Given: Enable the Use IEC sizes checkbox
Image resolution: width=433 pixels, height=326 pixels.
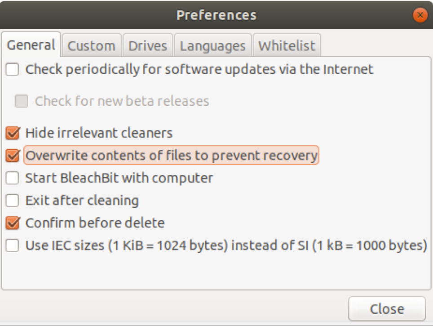Looking at the screenshot, I should 13,246.
